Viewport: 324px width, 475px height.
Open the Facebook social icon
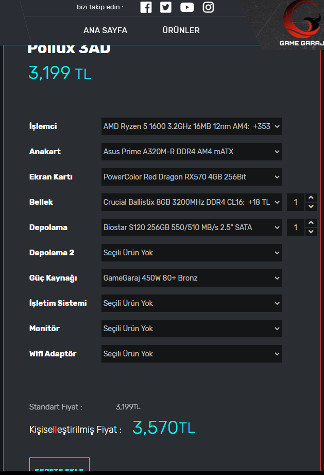[x=146, y=7]
